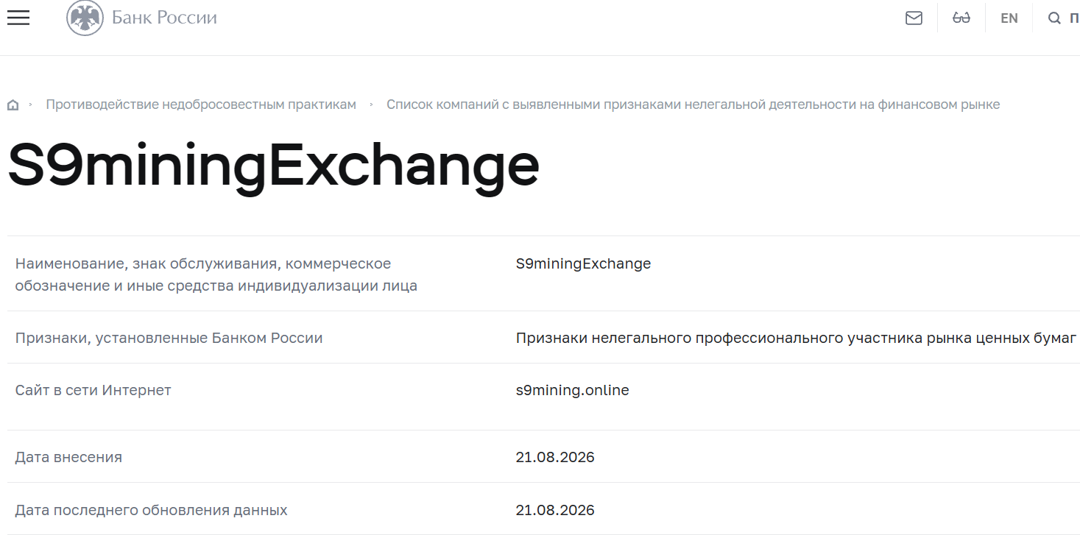Enable the visually impaired glasses mode
The width and height of the screenshot is (1080, 535).
pos(961,18)
